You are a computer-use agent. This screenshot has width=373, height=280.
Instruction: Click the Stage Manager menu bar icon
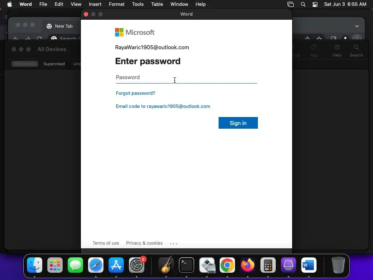290,4
